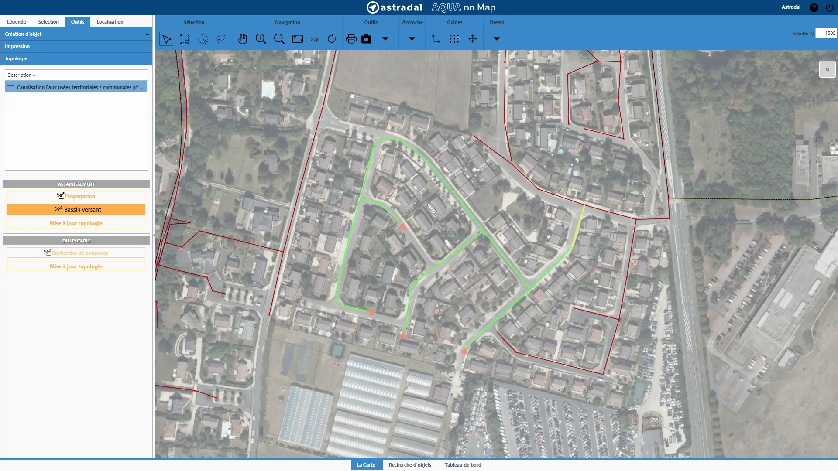The height and width of the screenshot is (471, 838).
Task: Open the Recherche d'objets tab
Action: [410, 465]
